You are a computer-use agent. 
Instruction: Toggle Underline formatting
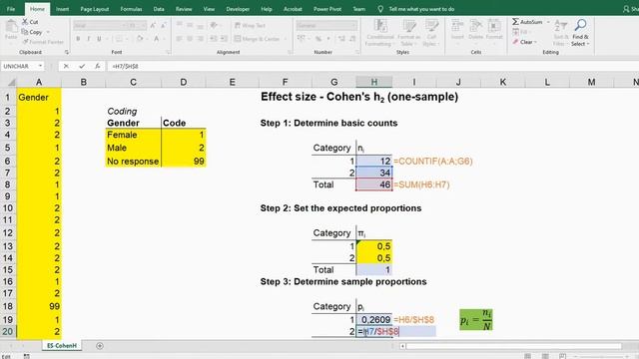99,39
